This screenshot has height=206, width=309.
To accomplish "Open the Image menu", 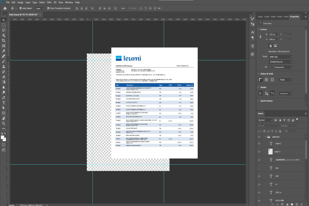I will click(x=20, y=2).
